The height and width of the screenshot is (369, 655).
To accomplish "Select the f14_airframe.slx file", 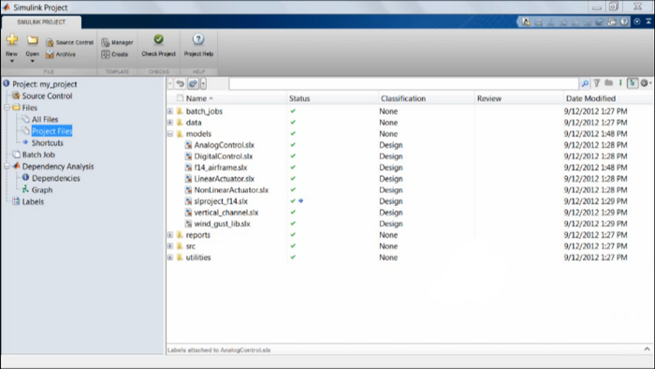I will (221, 168).
